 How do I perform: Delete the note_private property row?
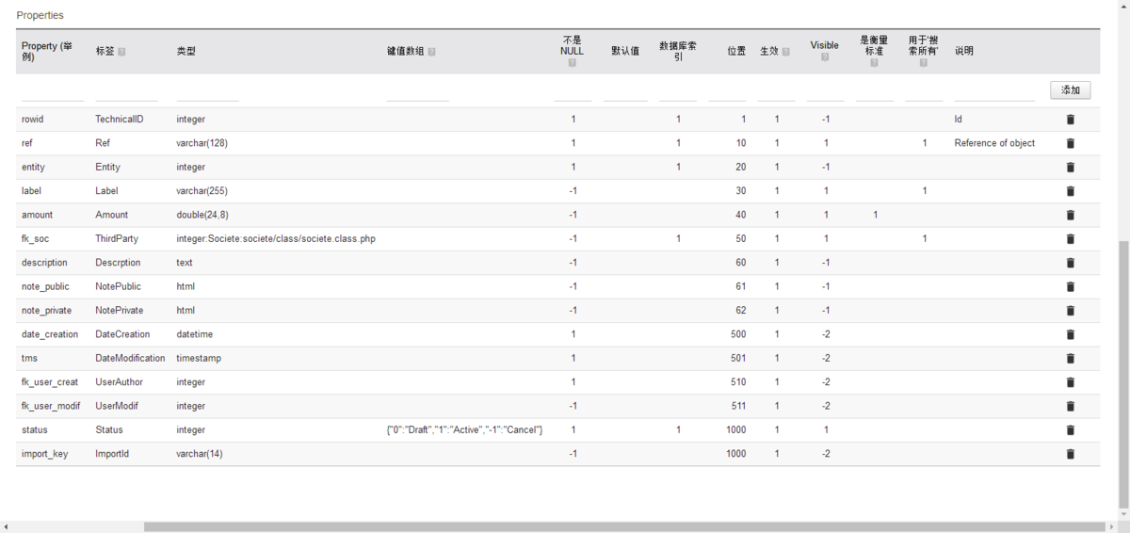pos(1070,311)
